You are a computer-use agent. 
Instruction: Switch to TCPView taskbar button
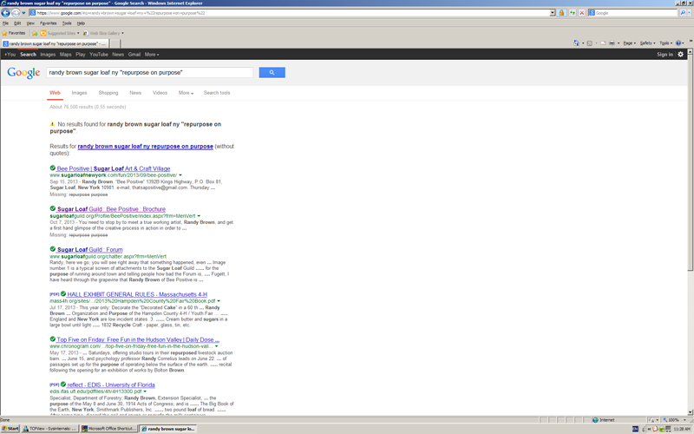(50, 429)
